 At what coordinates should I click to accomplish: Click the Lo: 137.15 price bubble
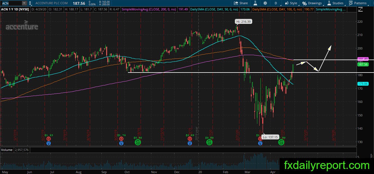coord(270,137)
